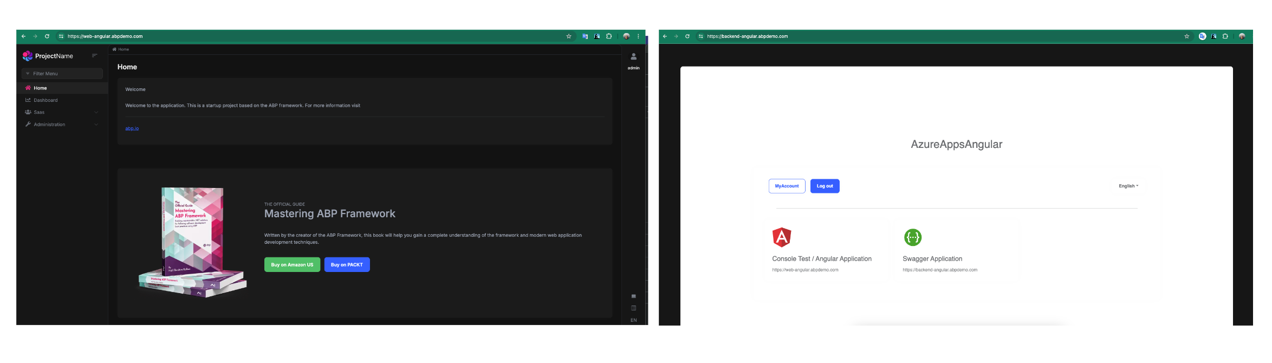This screenshot has height=363, width=1272.
Task: Click the Administration wrench icon
Action: (x=28, y=124)
